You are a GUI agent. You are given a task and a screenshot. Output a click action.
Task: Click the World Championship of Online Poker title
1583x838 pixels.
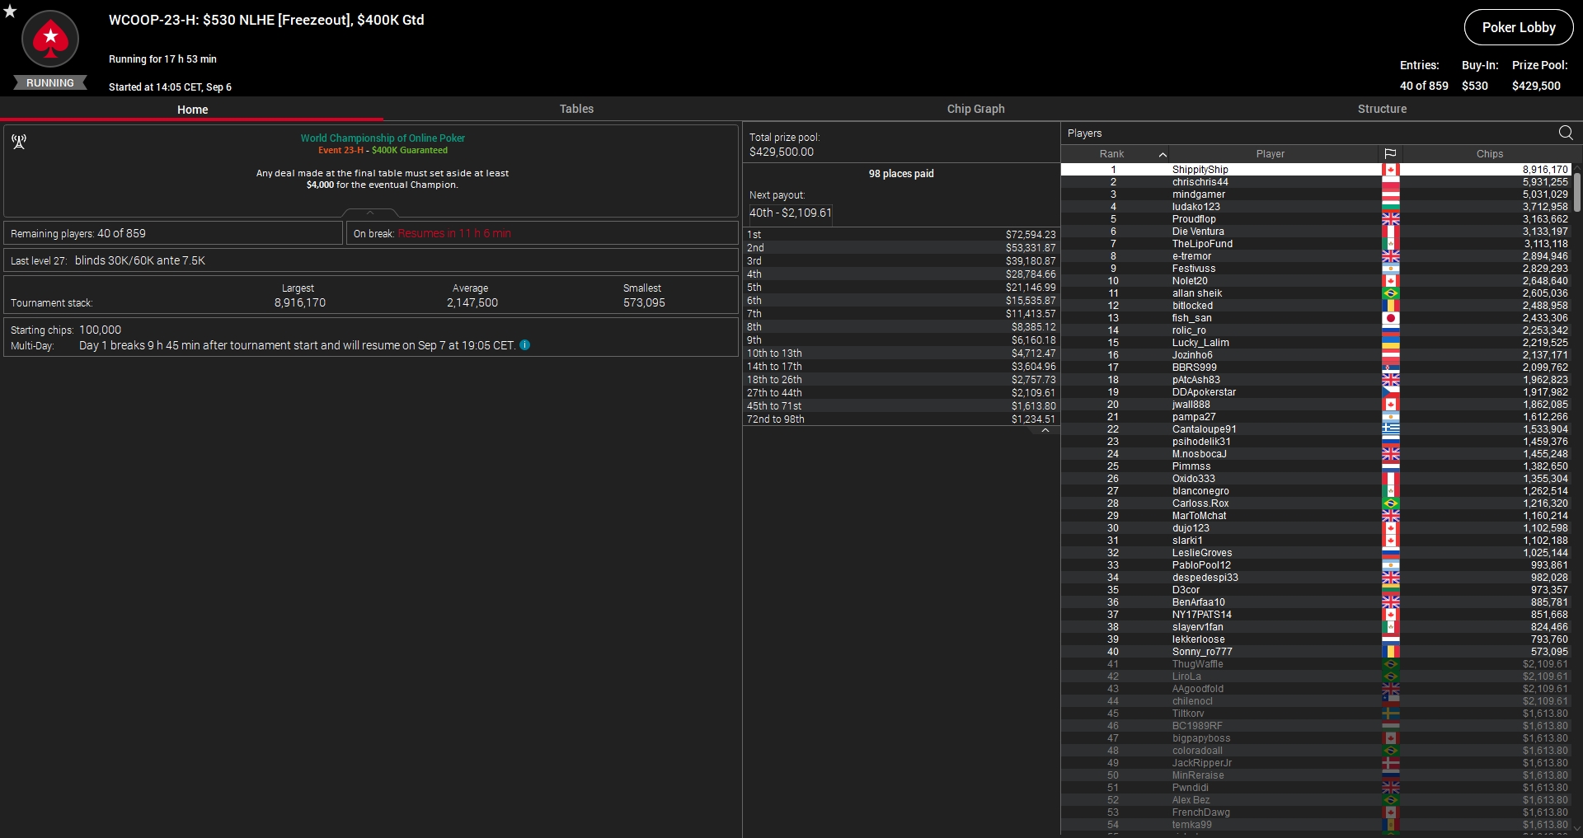click(x=383, y=138)
